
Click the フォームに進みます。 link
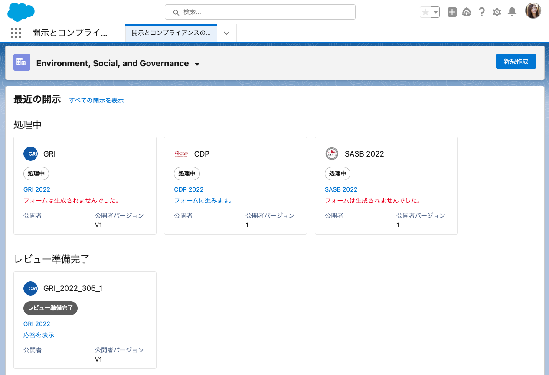(204, 201)
